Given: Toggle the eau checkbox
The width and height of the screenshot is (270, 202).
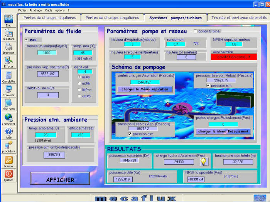Looking at the screenshot, I should pyautogui.click(x=26, y=40).
